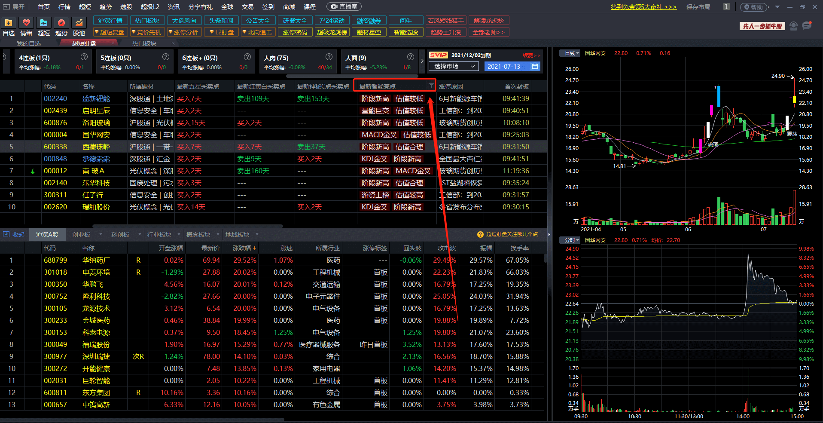Viewport: 823px width, 423px height.
Task: Click the 续费>> renewal link
Action: [x=531, y=55]
